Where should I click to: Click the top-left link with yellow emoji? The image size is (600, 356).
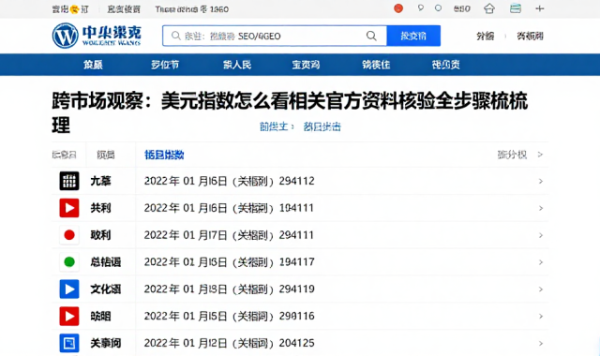pos(70,9)
